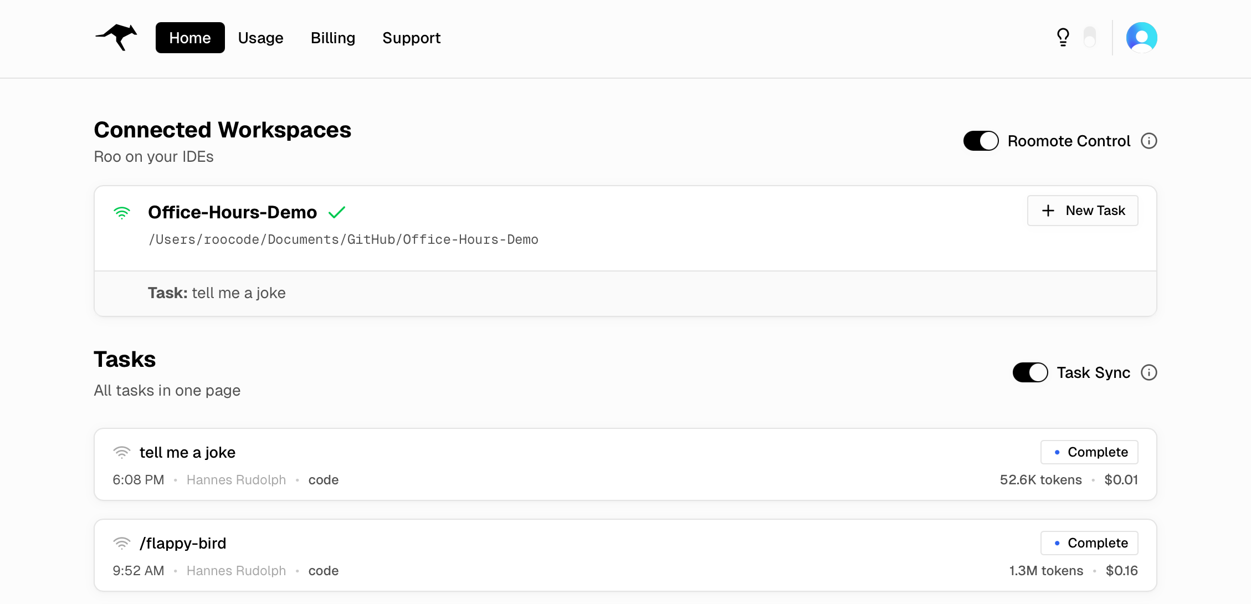Image resolution: width=1251 pixels, height=604 pixels.
Task: Click the Roomote Control info icon
Action: click(1149, 141)
